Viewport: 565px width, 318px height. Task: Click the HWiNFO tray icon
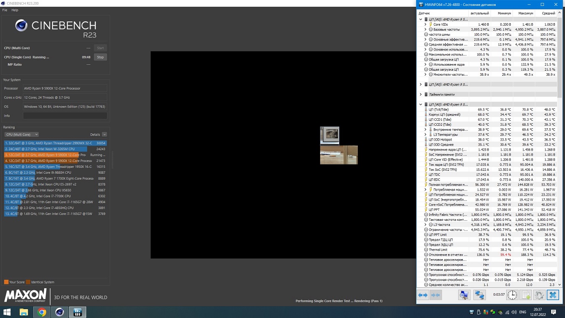(x=471, y=312)
